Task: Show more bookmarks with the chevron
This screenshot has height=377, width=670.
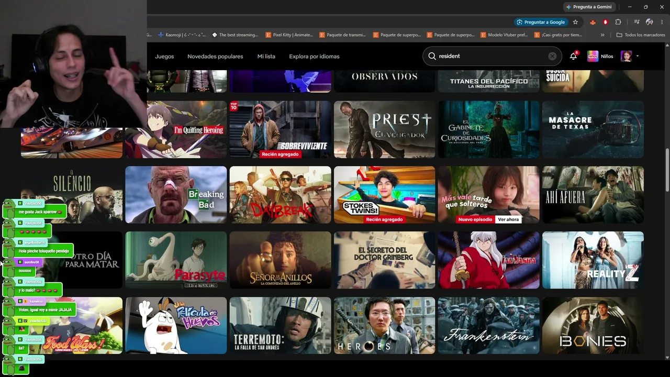Action: (602, 35)
